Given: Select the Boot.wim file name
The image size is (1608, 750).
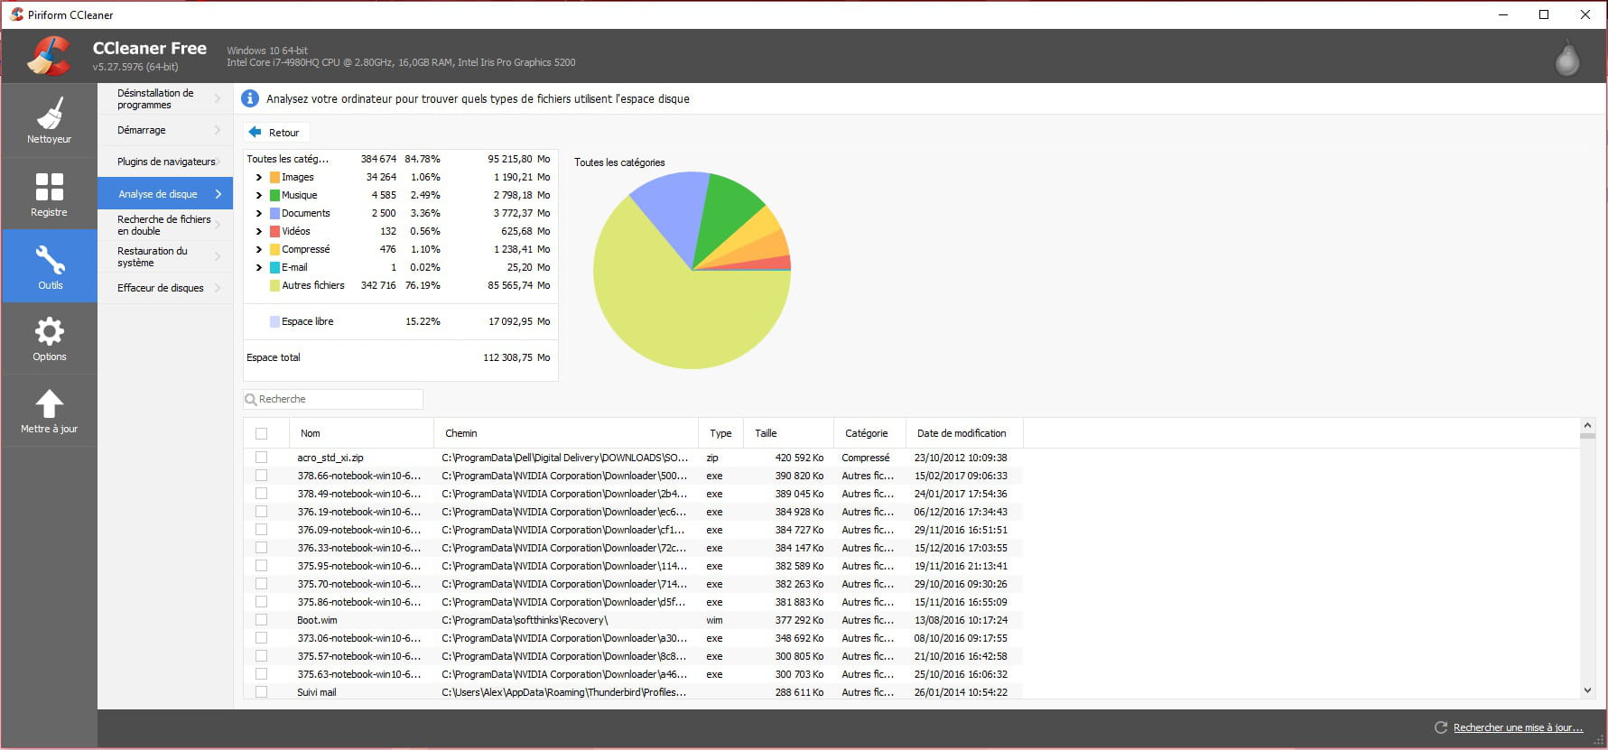Looking at the screenshot, I should (x=317, y=620).
